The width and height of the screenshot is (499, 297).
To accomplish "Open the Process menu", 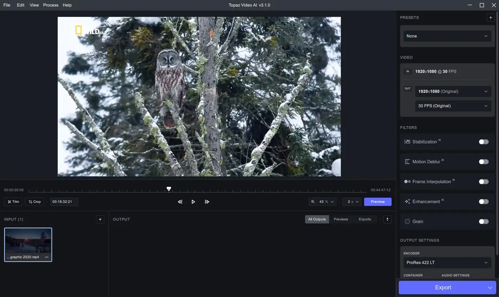I will (x=50, y=5).
